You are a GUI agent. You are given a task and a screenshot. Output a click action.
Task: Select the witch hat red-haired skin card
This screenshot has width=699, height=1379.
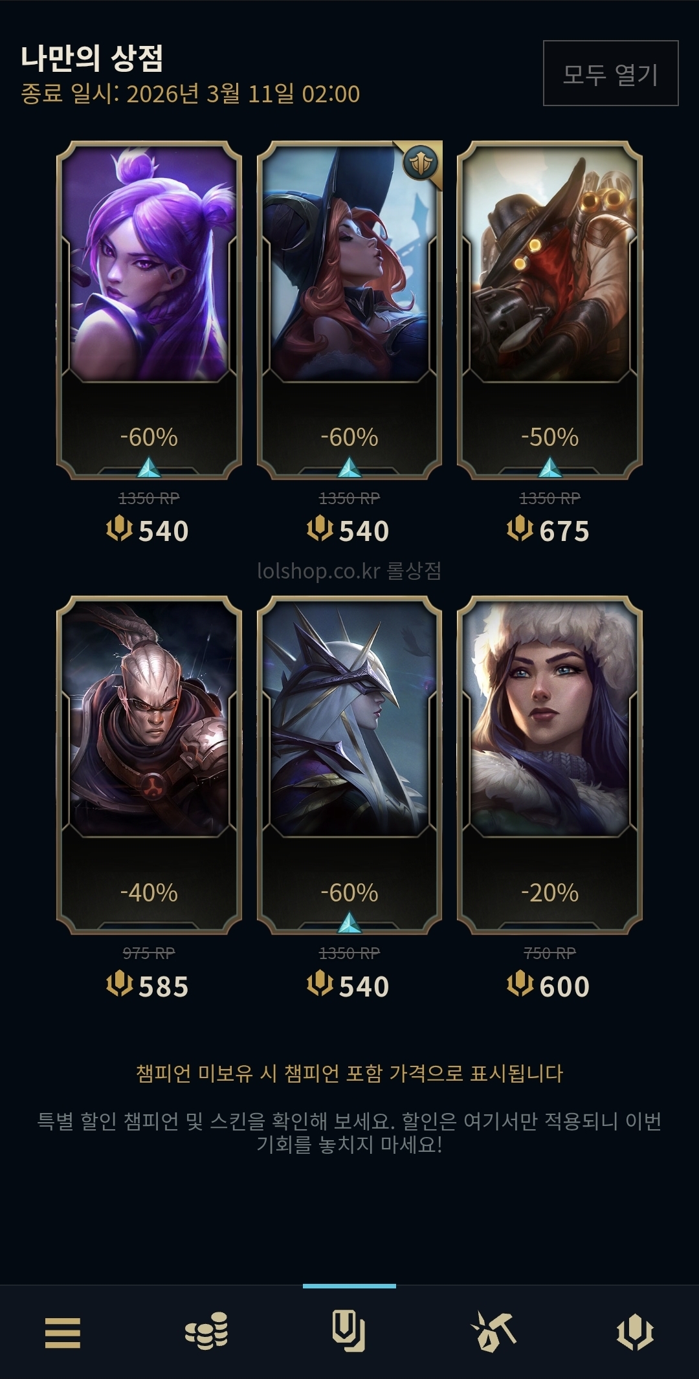[349, 310]
